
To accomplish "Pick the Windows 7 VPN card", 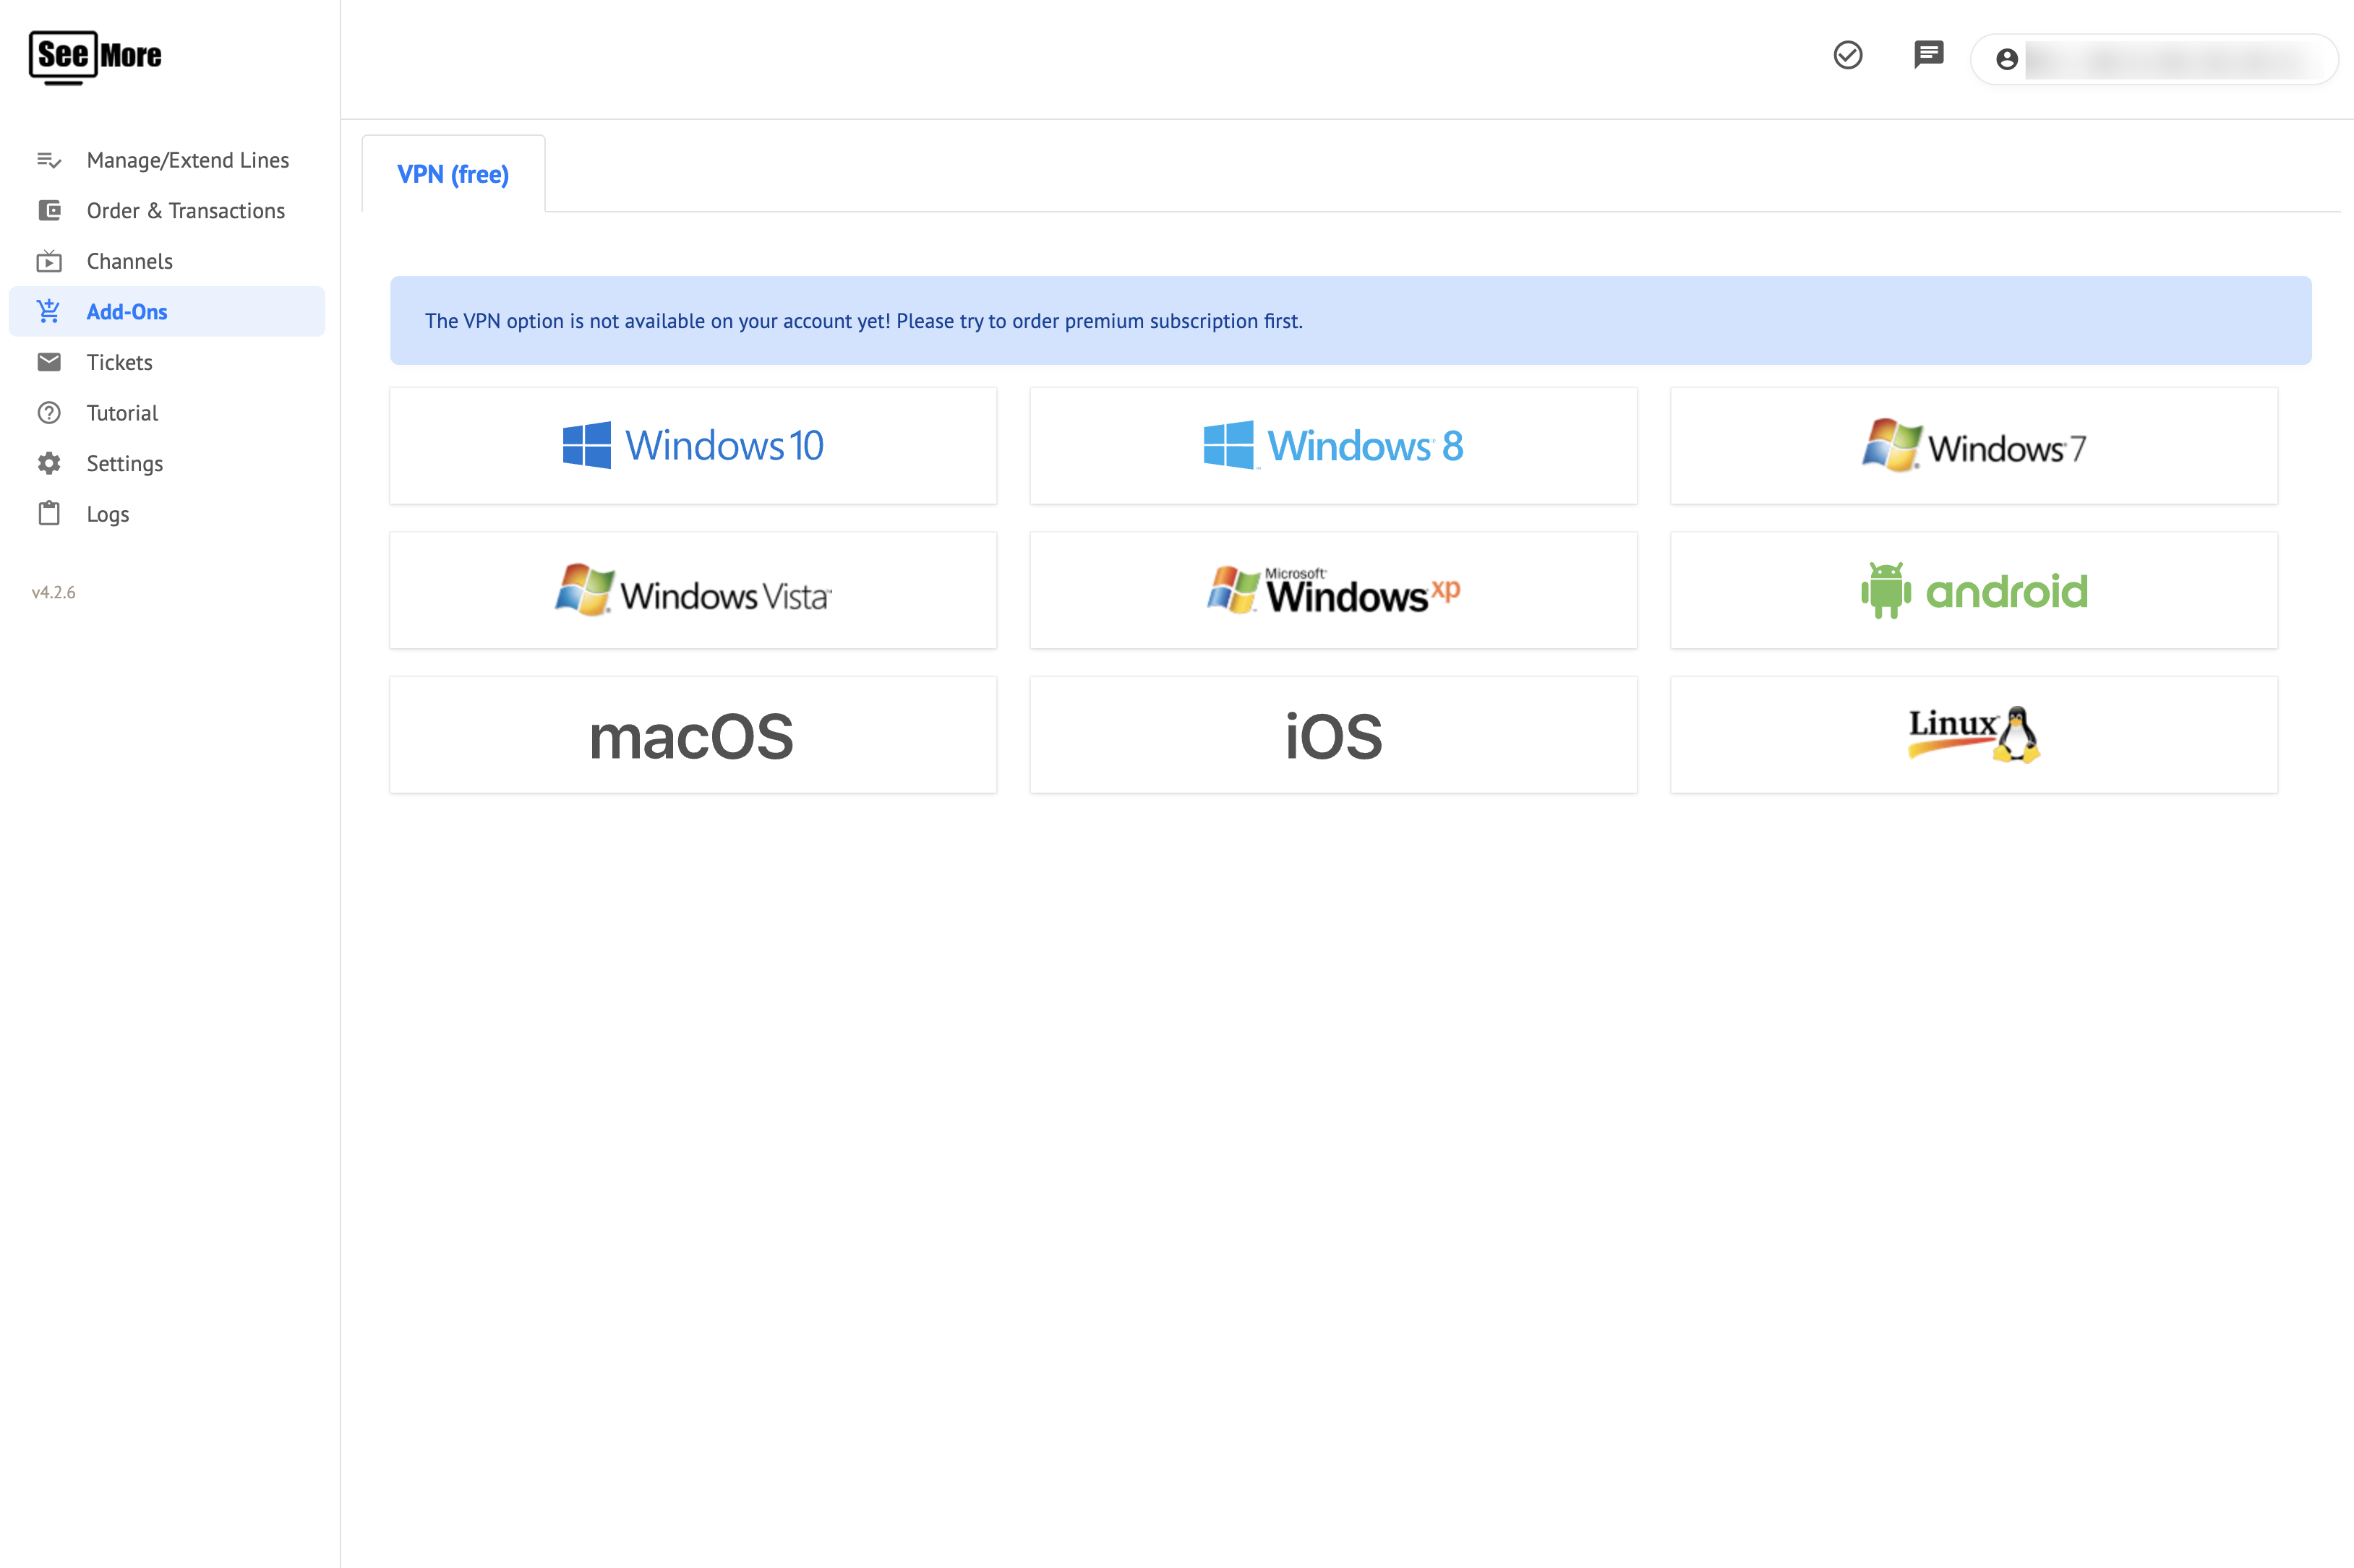I will 1973,446.
